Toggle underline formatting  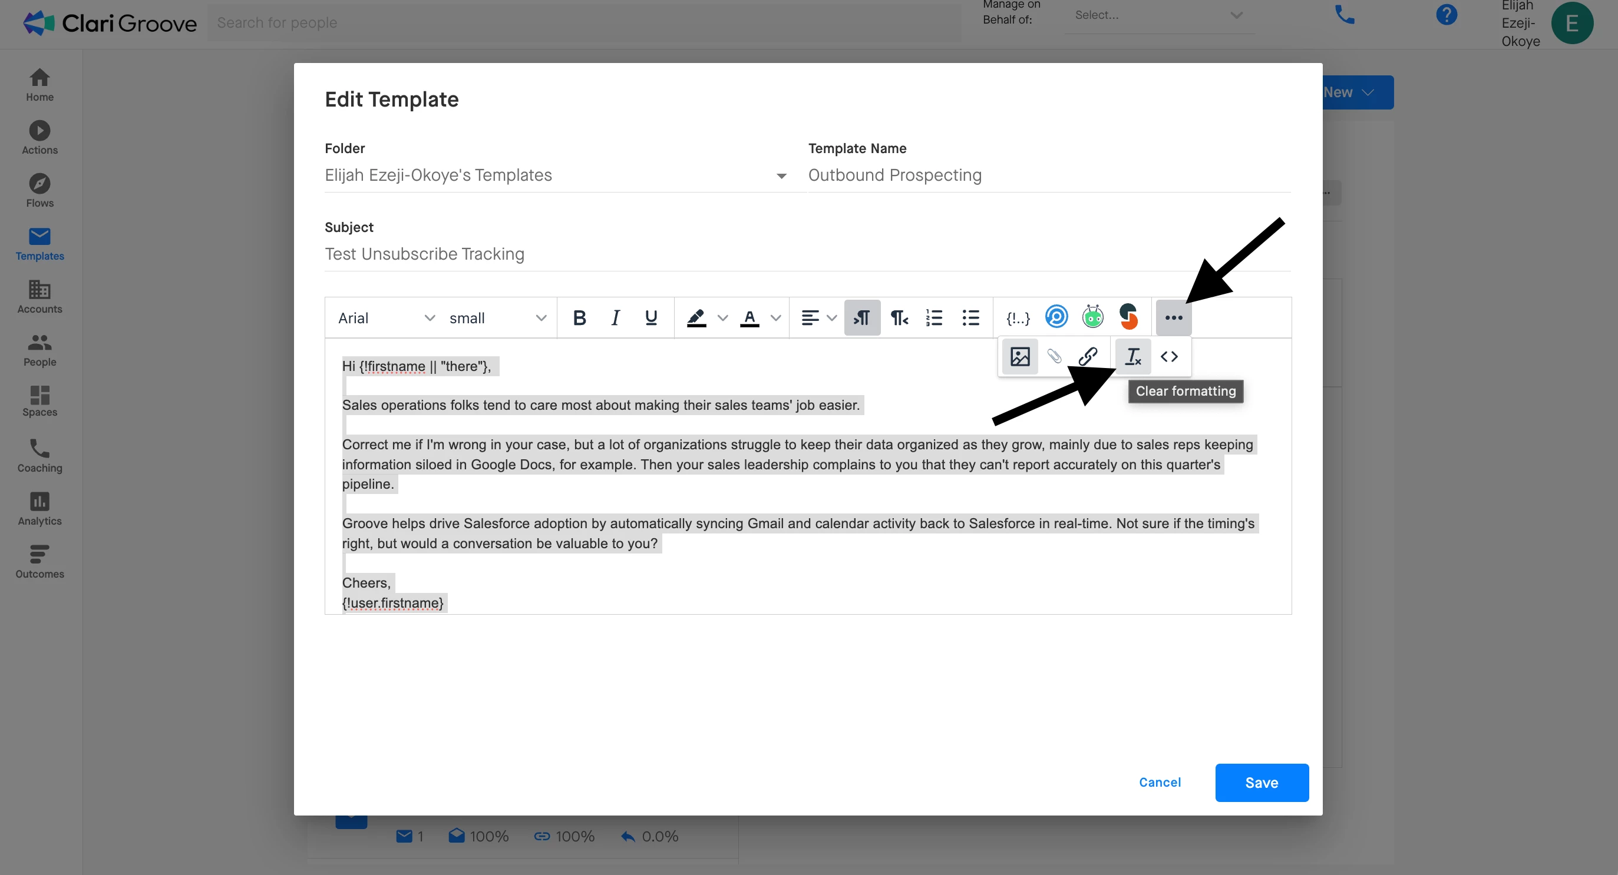(x=651, y=318)
